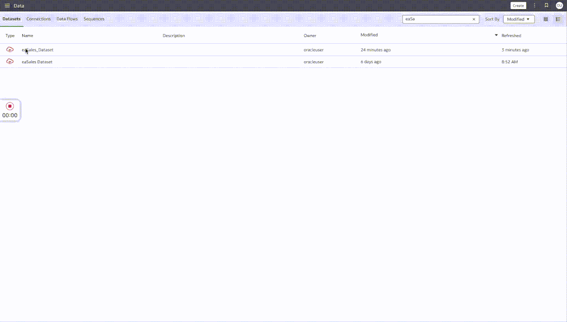The image size is (567, 322).
Task: Open the OU user profile avatar
Action: point(559,6)
